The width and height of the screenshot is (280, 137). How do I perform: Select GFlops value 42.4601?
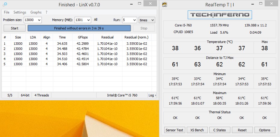(83, 54)
